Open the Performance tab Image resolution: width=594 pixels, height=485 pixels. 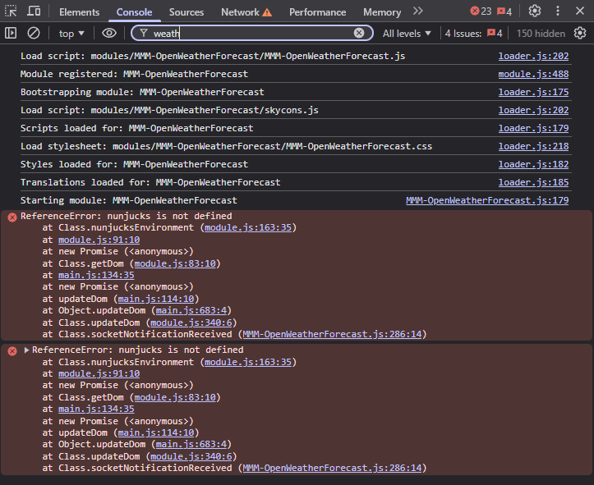[x=318, y=12]
